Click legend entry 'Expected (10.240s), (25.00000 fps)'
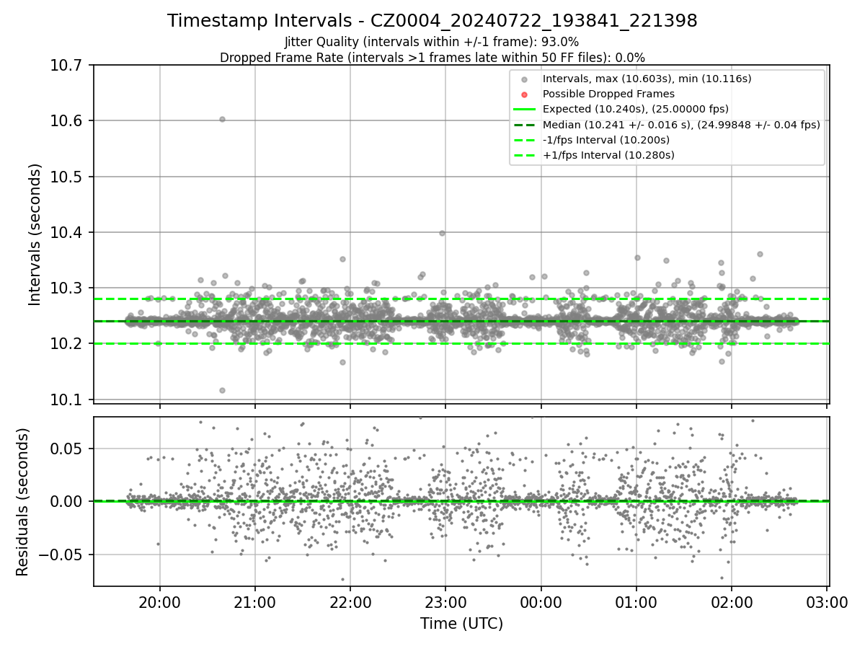Viewport: 865px width, 649px height. [x=636, y=109]
